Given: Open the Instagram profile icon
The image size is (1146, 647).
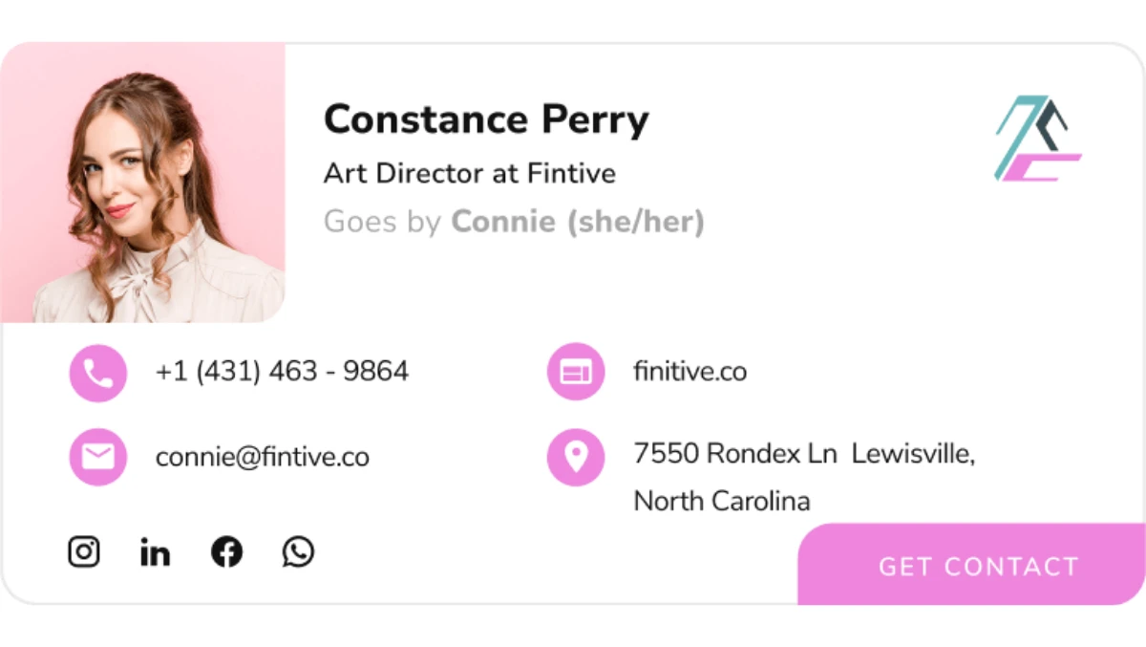Looking at the screenshot, I should (84, 551).
